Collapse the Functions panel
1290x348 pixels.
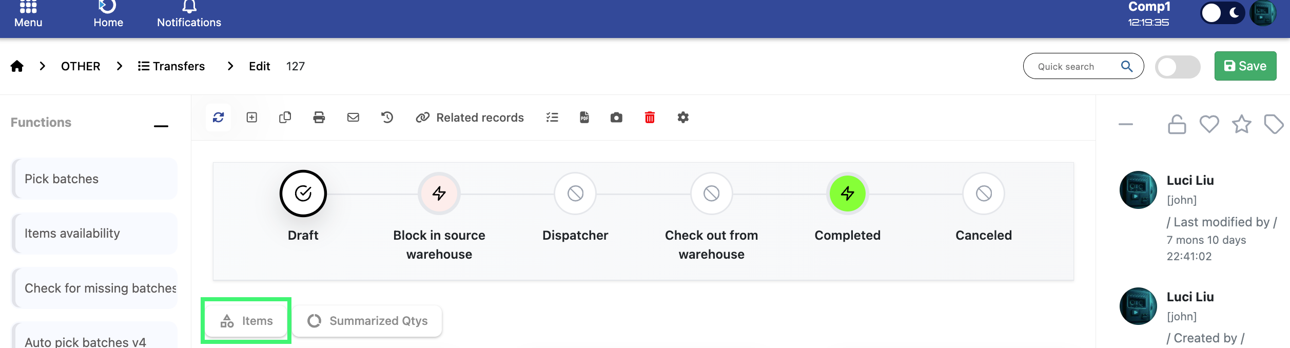coord(161,126)
